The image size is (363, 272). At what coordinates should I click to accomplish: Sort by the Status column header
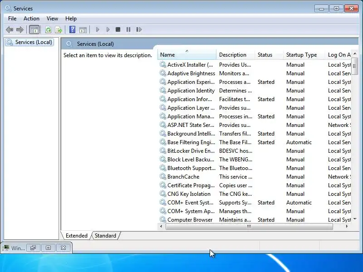pyautogui.click(x=269, y=54)
